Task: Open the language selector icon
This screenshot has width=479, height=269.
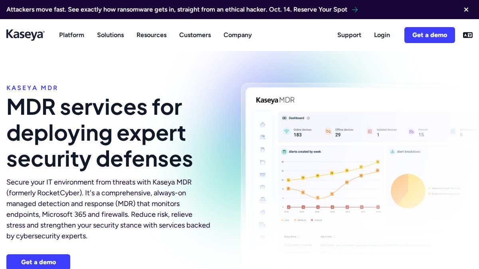Action: click(467, 35)
